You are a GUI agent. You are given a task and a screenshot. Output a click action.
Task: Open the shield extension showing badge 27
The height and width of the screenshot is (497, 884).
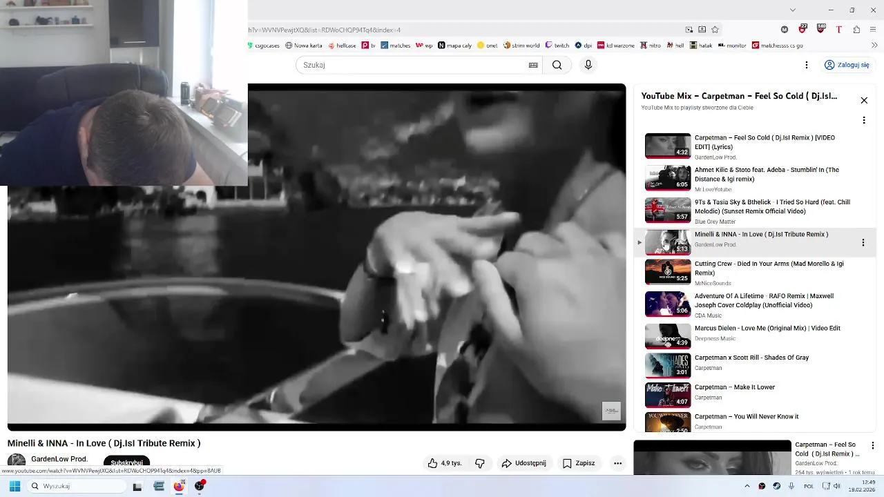point(802,30)
